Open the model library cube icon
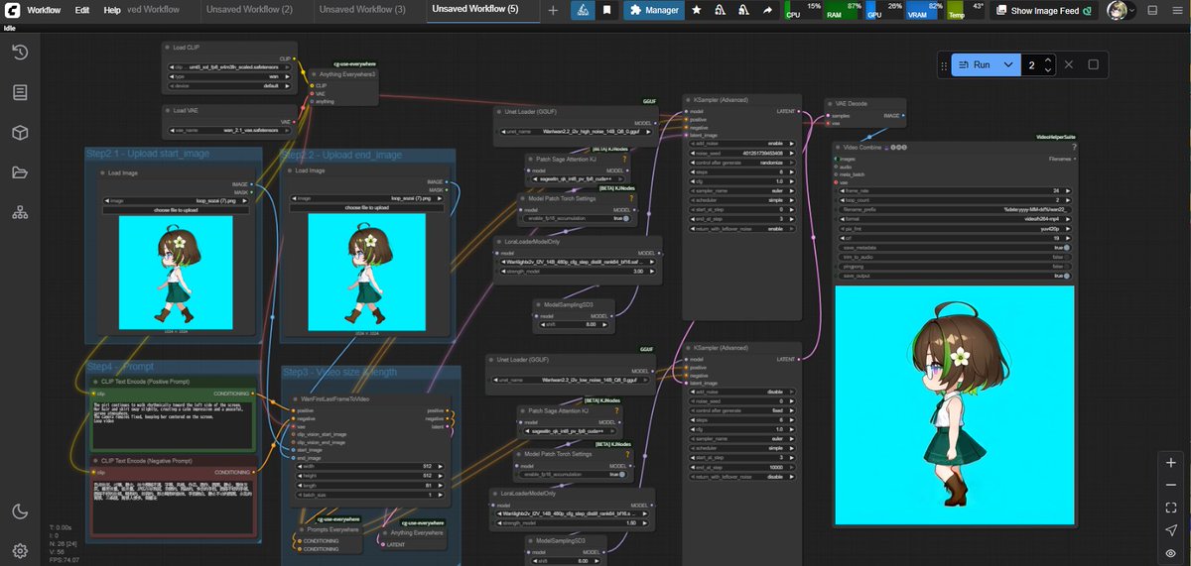This screenshot has height=566, width=1191. click(x=20, y=133)
